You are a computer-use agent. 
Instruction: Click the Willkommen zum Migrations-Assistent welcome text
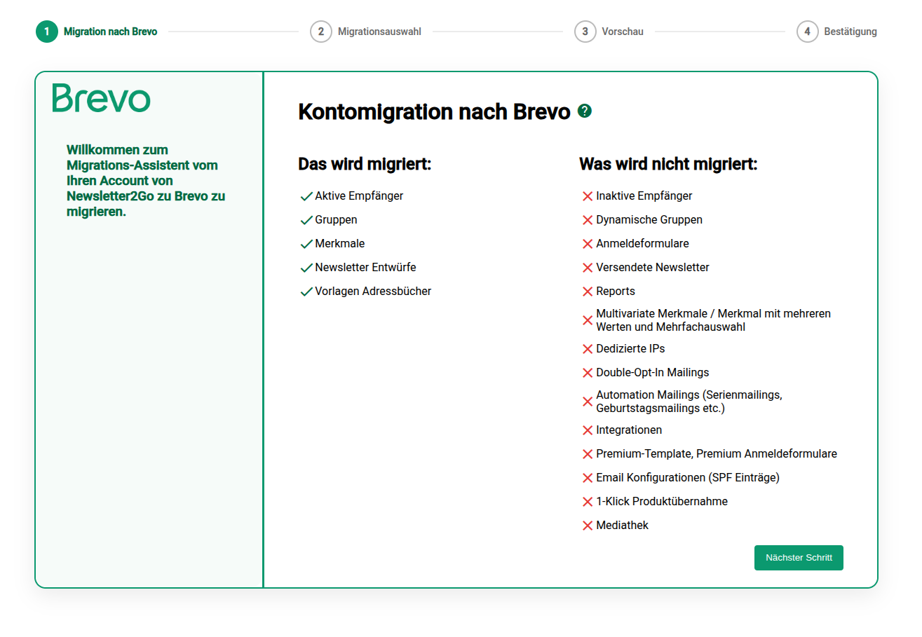click(146, 181)
